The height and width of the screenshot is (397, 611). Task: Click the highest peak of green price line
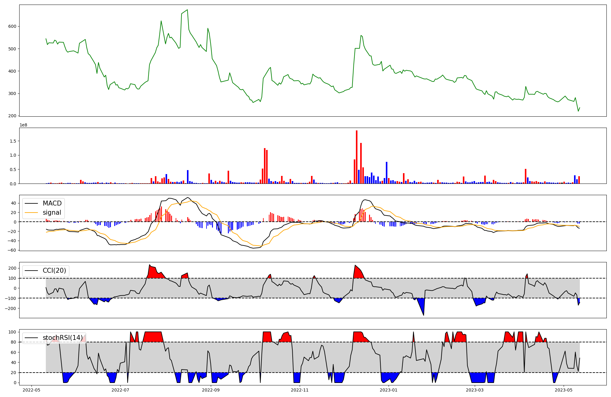[187, 10]
